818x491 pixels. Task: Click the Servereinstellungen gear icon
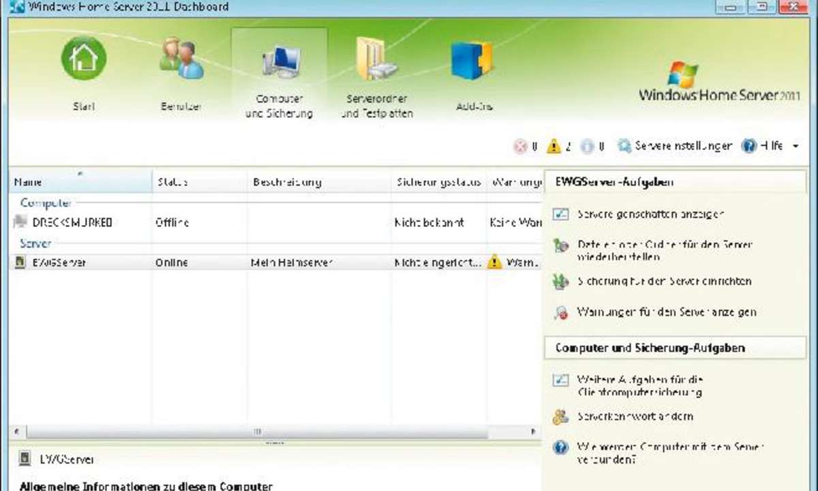coord(624,146)
